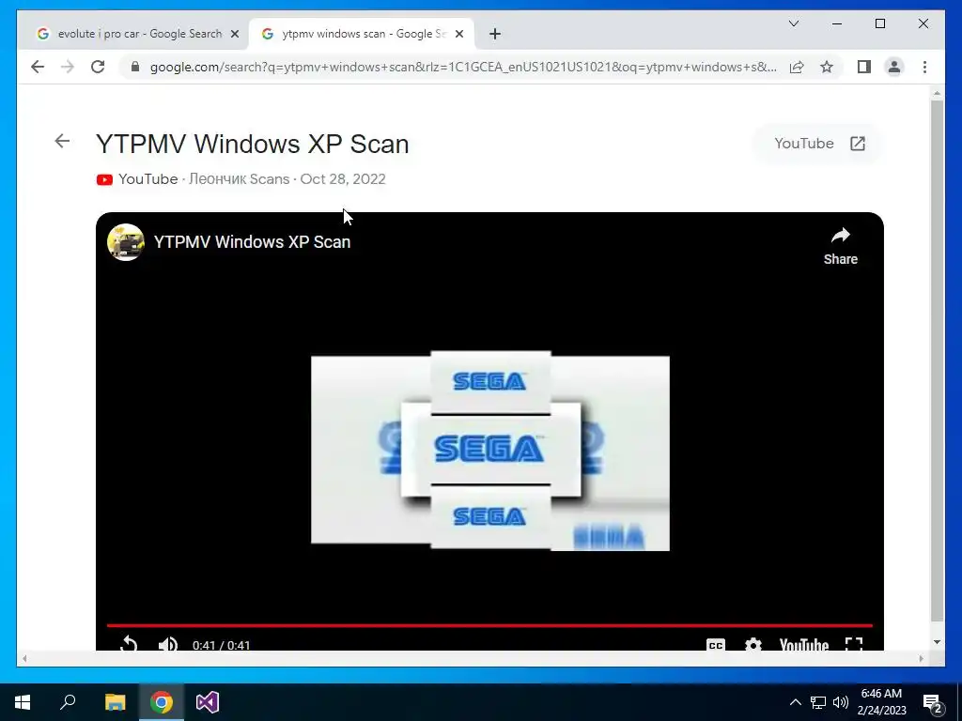The image size is (962, 721).
Task: Open the notification center
Action: (x=933, y=702)
